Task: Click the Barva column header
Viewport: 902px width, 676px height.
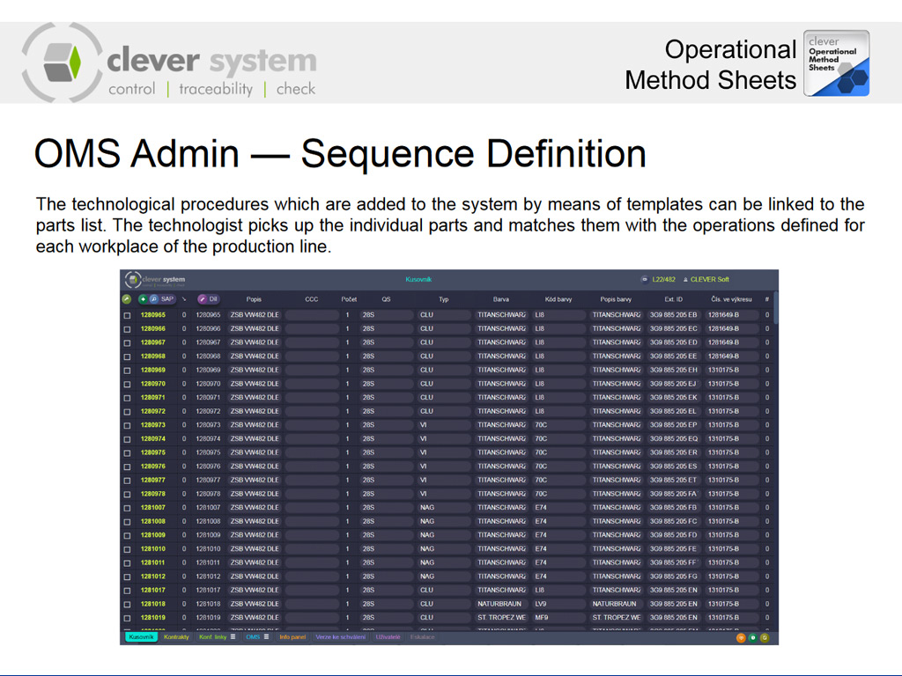Action: pyautogui.click(x=500, y=299)
